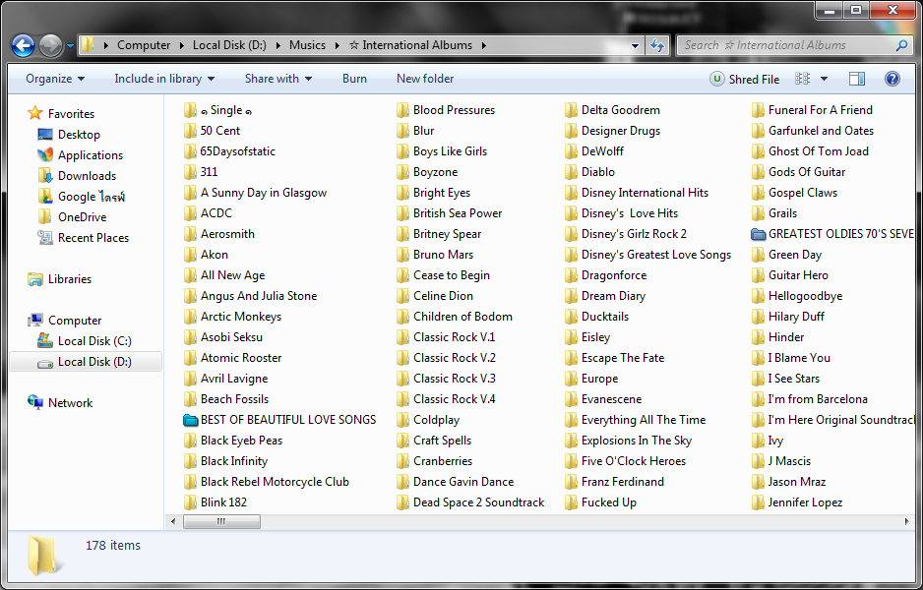Select the Disney's Girlz Rock 2 folder name
This screenshot has height=590, width=923.
pyautogui.click(x=634, y=234)
